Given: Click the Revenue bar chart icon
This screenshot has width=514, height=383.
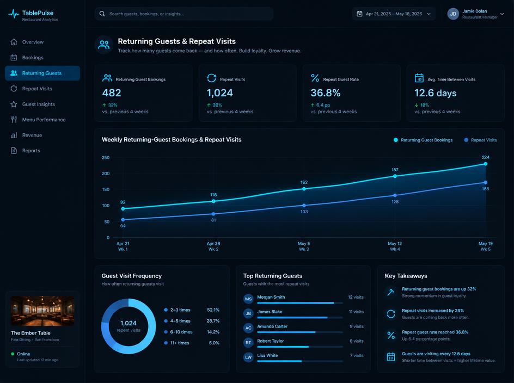Looking at the screenshot, I should (14, 135).
